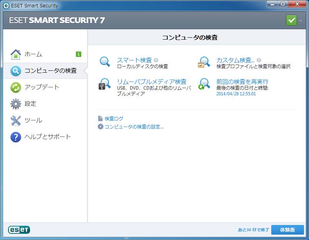Click the Tools wrench icon in sidebar
Image resolution: width=309 pixels, height=240 pixels.
click(16, 120)
